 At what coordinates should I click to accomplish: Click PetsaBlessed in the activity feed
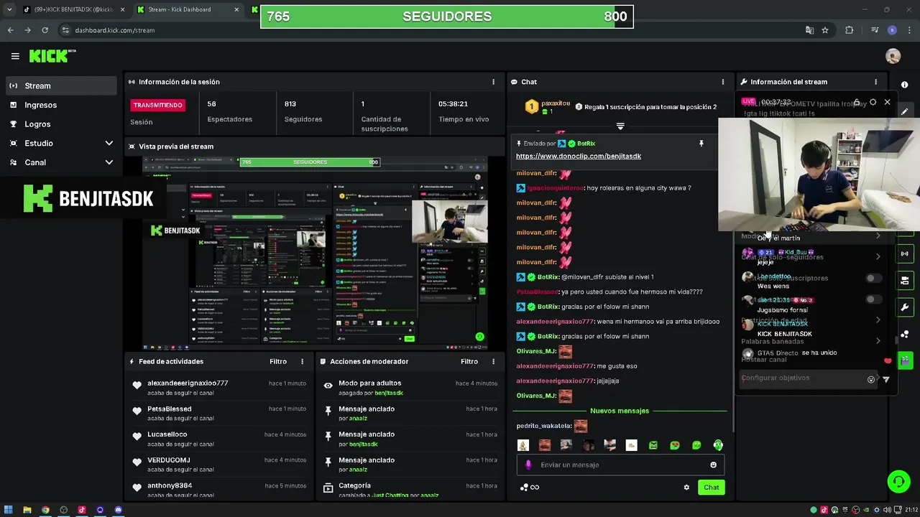[x=170, y=409]
